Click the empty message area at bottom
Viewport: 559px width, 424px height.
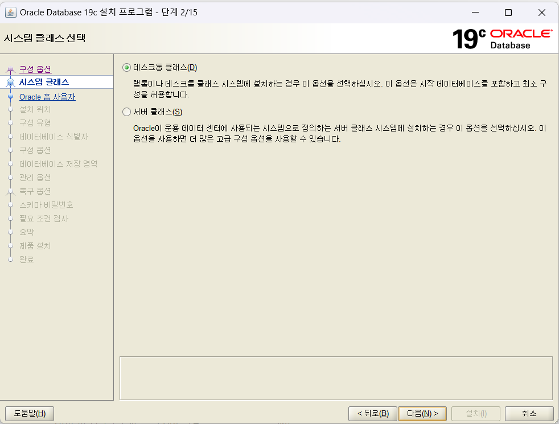point(336,378)
